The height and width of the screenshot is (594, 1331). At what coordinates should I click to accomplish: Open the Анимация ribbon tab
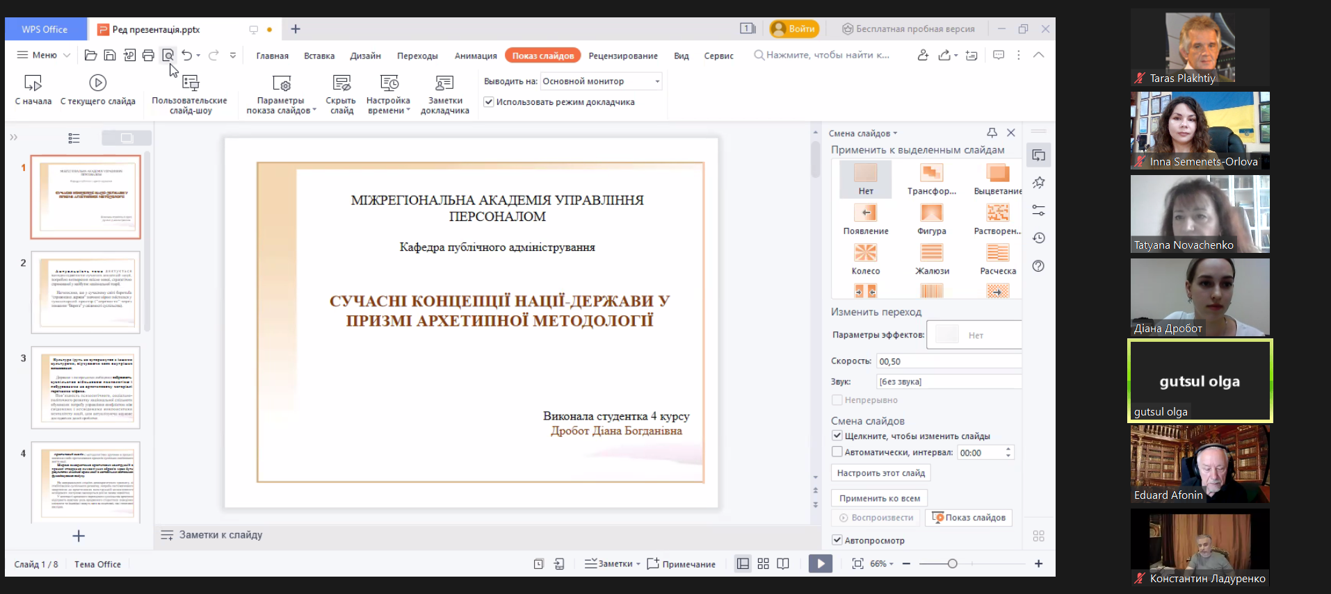coord(476,56)
